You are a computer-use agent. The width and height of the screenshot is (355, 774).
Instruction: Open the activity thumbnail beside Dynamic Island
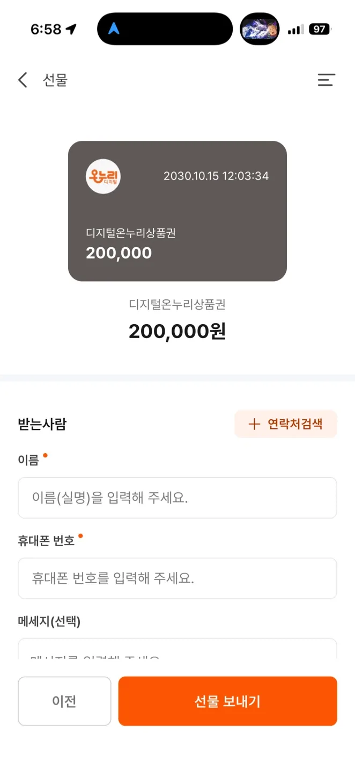click(260, 29)
